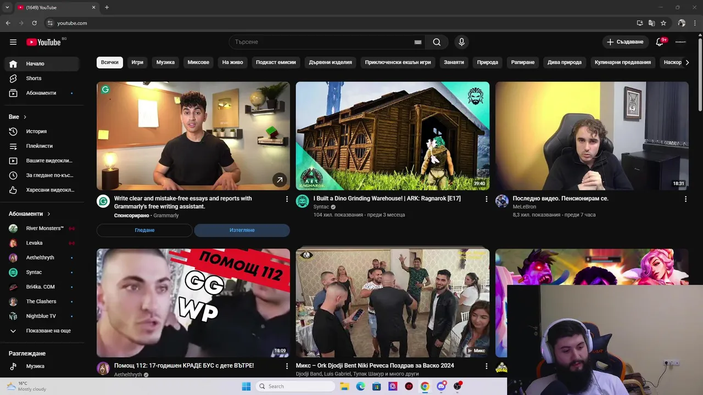This screenshot has height=395, width=703.
Task: Open Харесани видеоклипове list
Action: (x=42, y=190)
